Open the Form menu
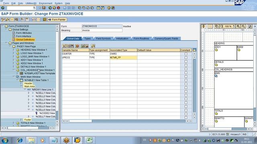257x144 pixels. pos(6,3)
